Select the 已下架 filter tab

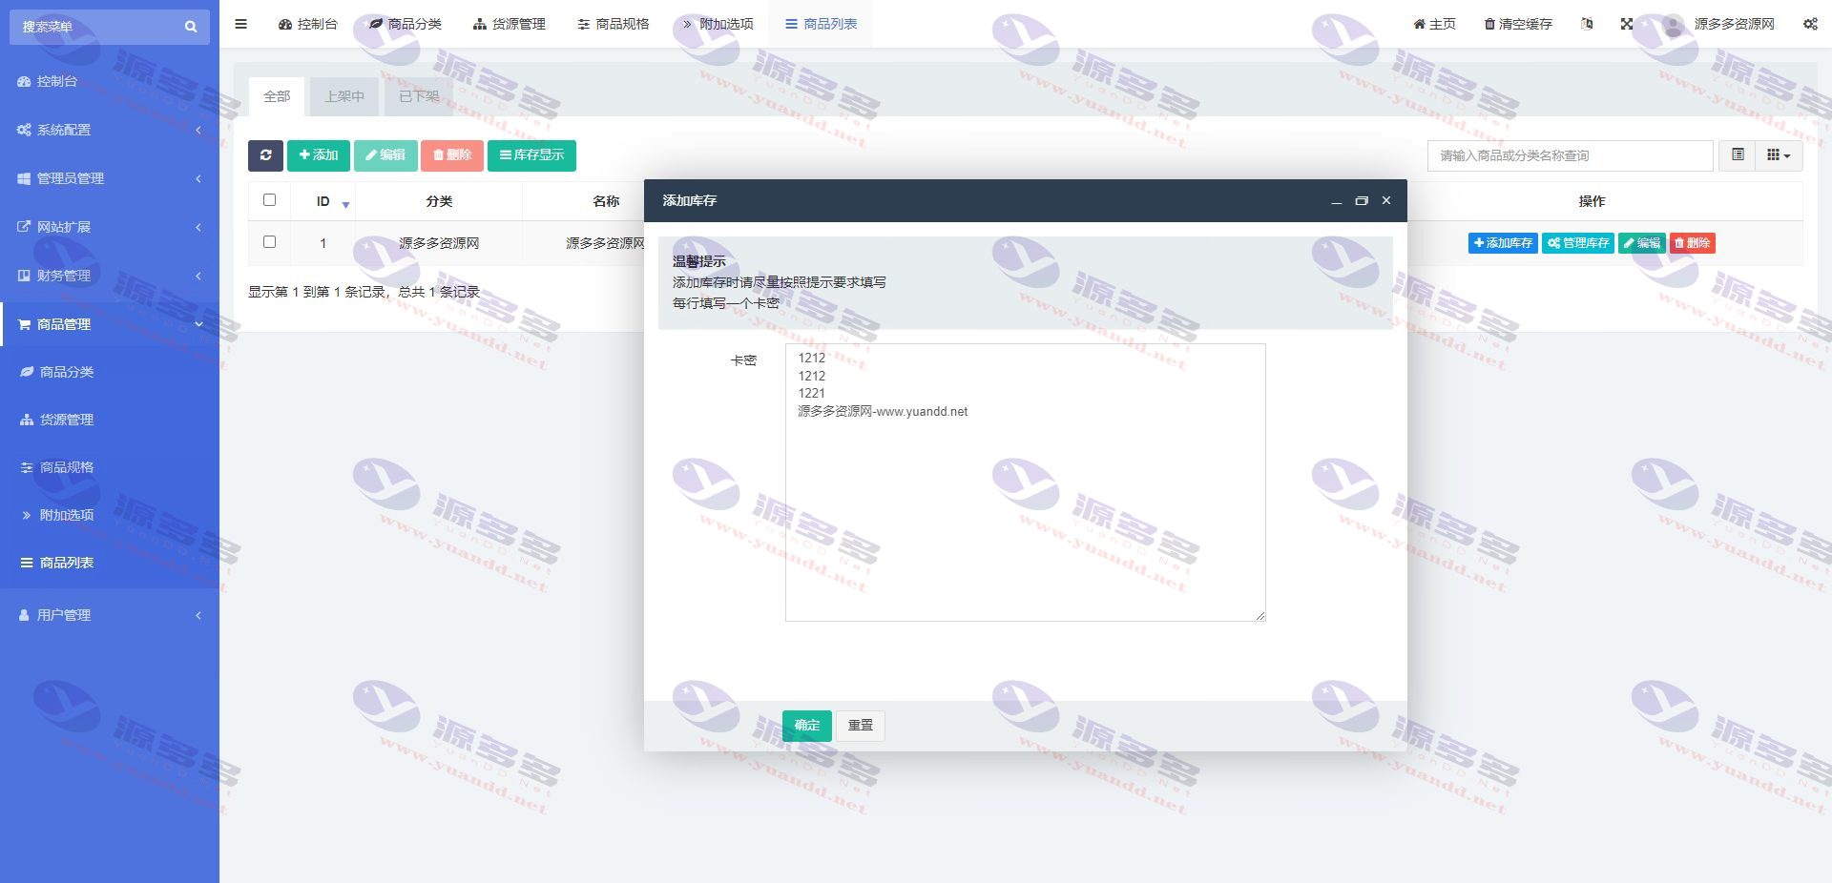pos(419,96)
